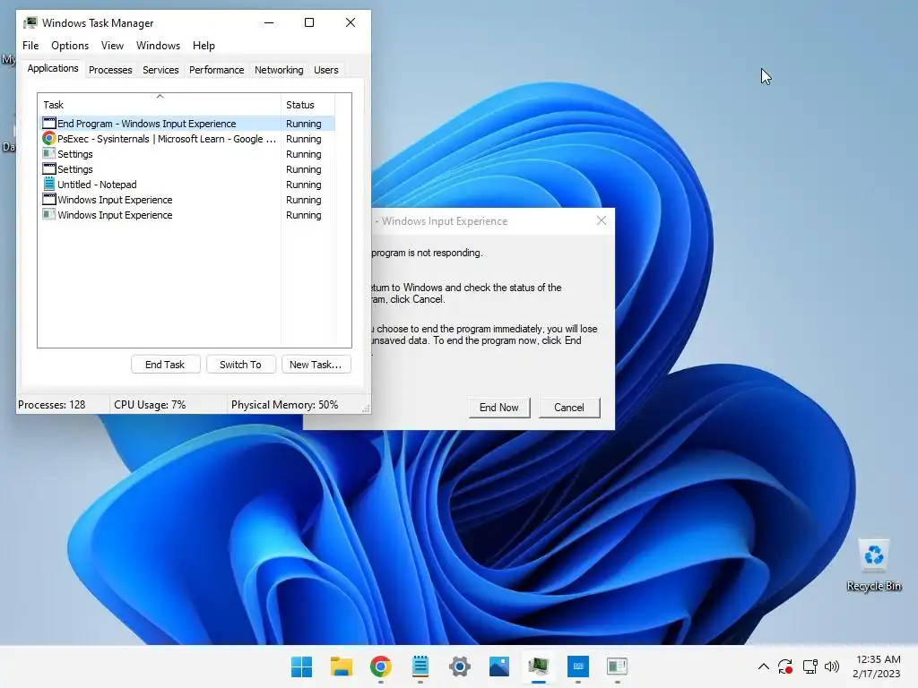Switch to the Processes tab
918x688 pixels.
click(110, 70)
